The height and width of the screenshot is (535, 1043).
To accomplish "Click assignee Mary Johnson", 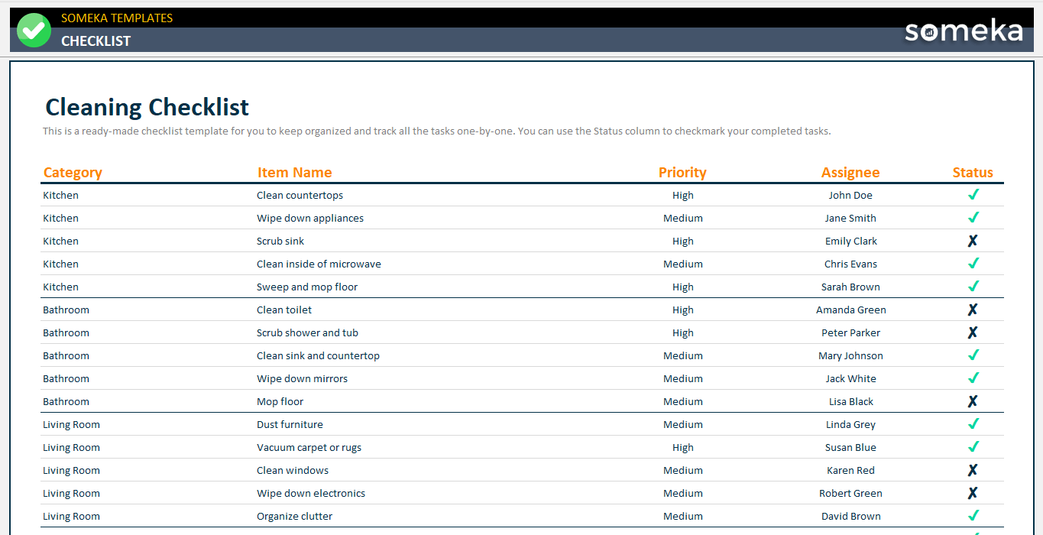I will tap(850, 356).
